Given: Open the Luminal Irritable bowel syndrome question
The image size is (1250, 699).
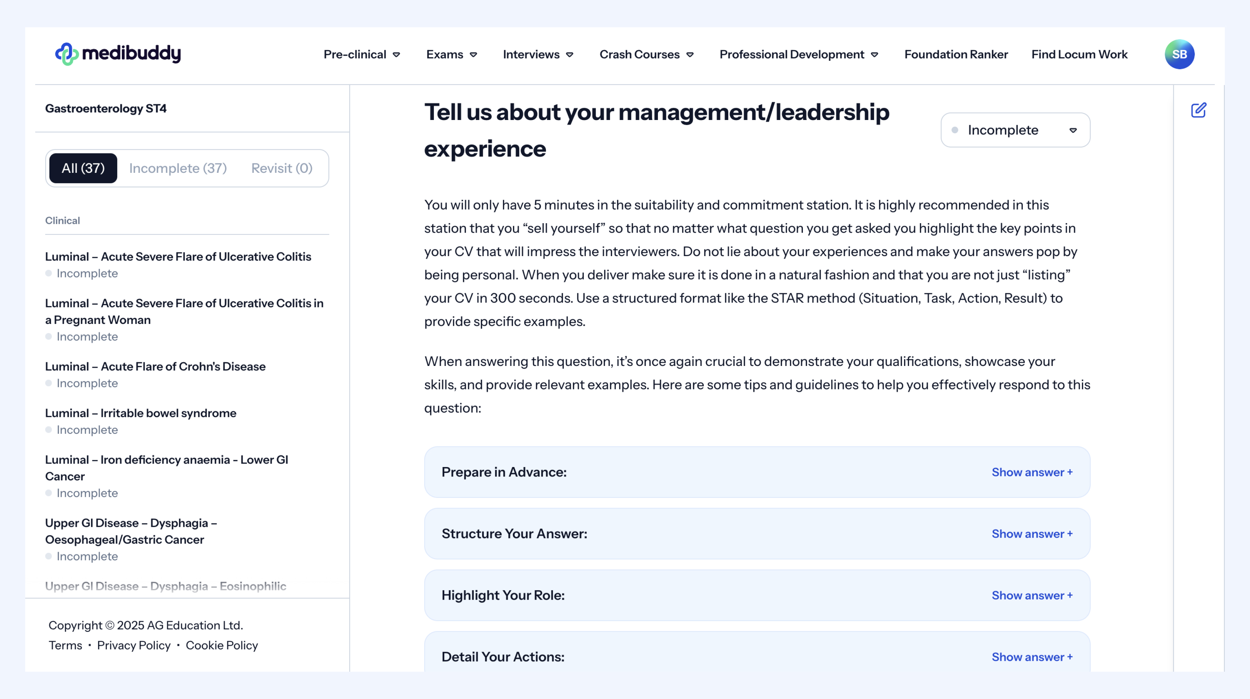Looking at the screenshot, I should [x=141, y=413].
